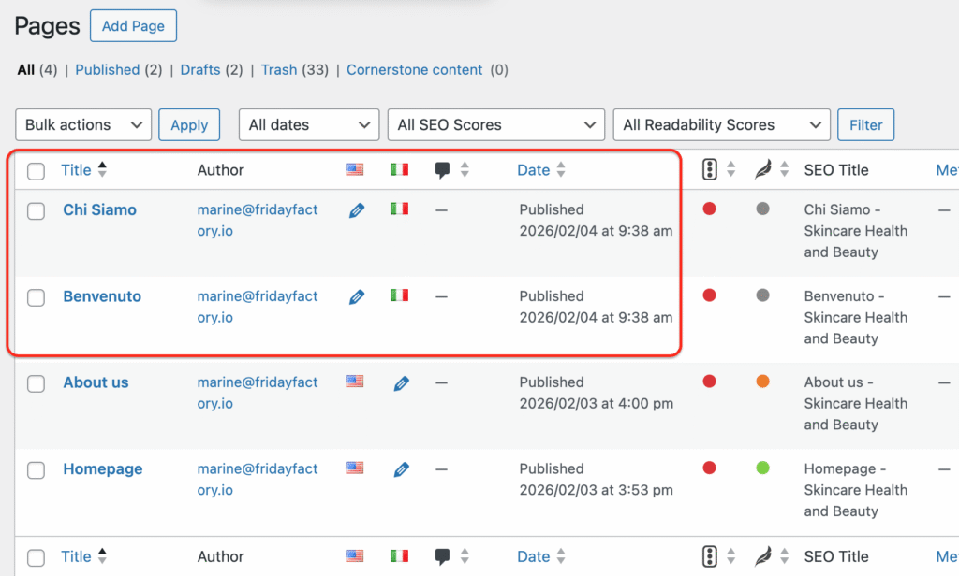
Task: Select the Benvenuto row checkbox
Action: tap(36, 297)
